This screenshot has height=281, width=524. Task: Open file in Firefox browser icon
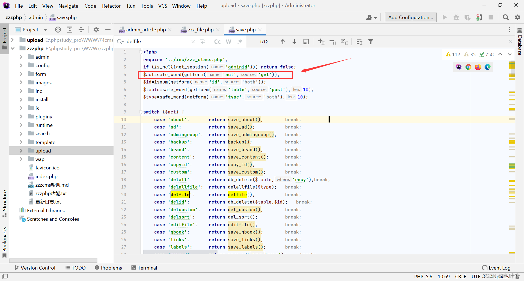coord(478,67)
